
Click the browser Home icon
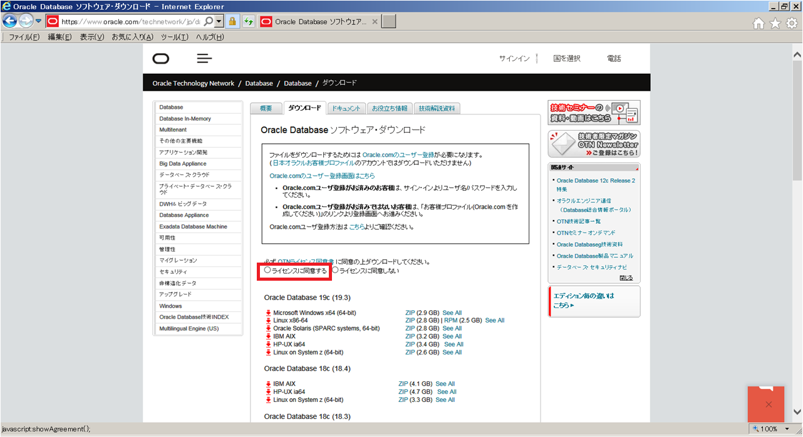coord(758,22)
